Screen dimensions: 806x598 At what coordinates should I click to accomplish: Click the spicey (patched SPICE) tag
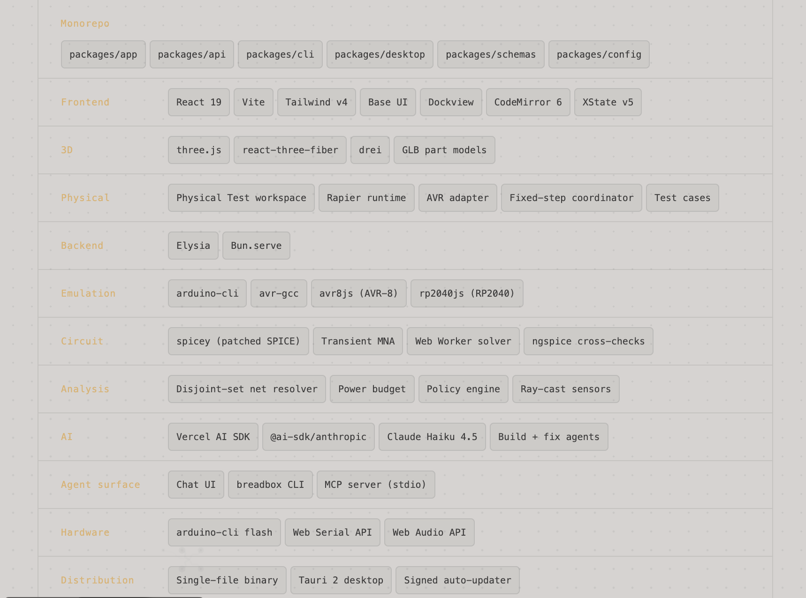238,341
